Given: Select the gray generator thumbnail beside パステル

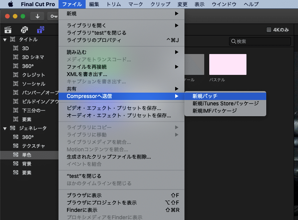Looking at the screenshot, I should click(x=194, y=64).
